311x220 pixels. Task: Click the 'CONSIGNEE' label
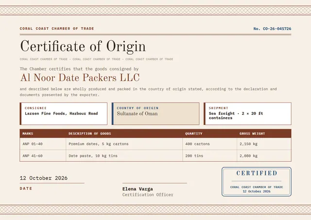[x=35, y=108]
